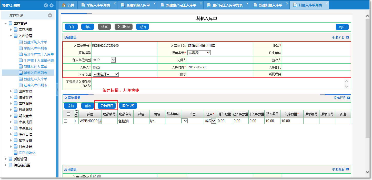Screen dimensions: 372x180
Task: Click the settings gear icon in sidebar header
Action: (x=52, y=5)
